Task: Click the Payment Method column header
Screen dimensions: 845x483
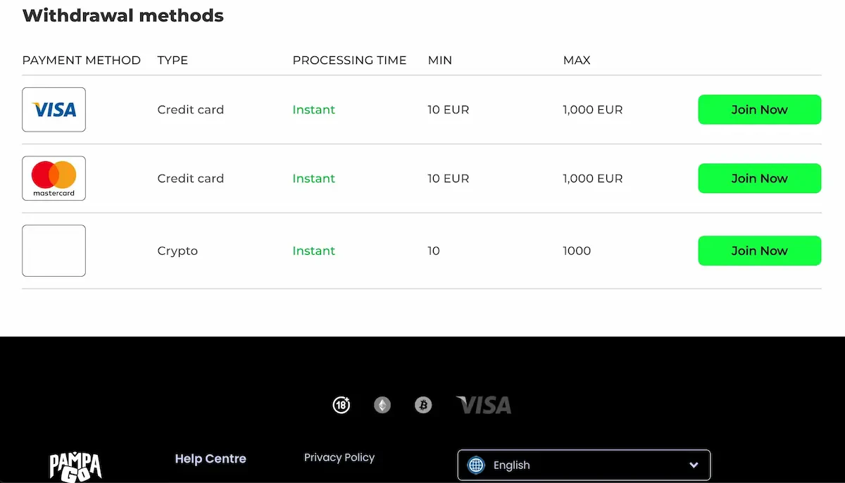Action: (82, 61)
